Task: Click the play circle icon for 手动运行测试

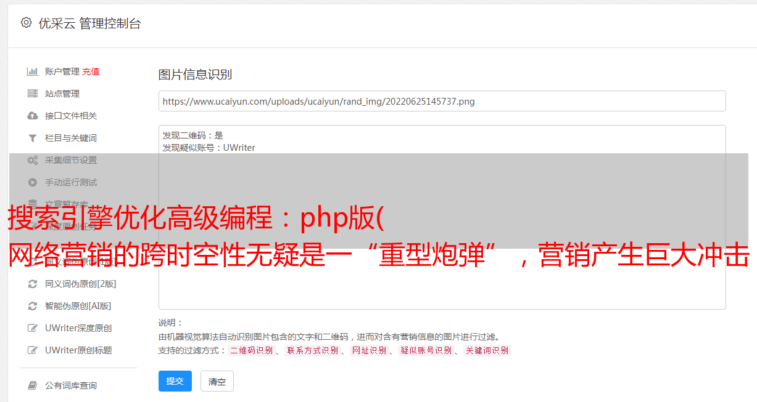Action: (33, 182)
